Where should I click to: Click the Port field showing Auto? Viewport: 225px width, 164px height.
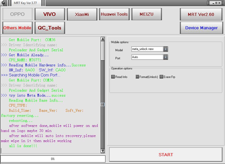coord(147,57)
